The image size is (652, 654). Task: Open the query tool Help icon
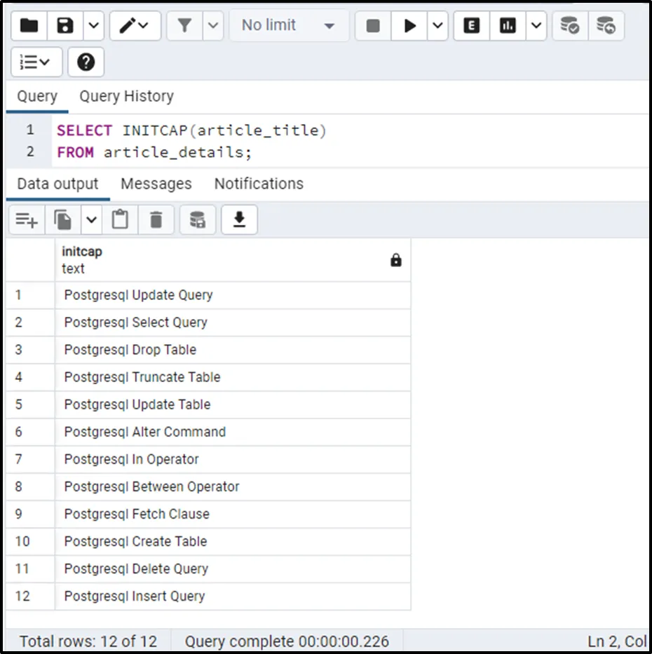(x=86, y=62)
